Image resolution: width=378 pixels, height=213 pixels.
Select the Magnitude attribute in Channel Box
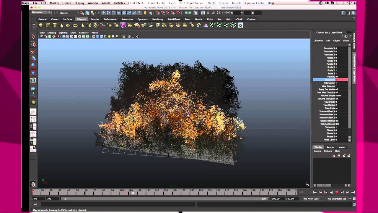[330, 80]
